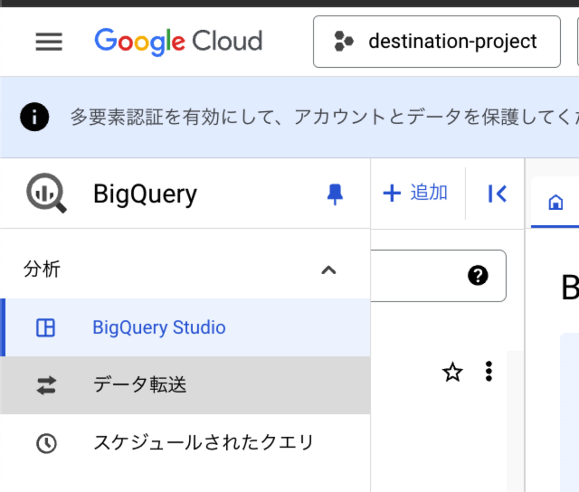The height and width of the screenshot is (492, 579).
Task: Click the search help question icon
Action: point(478,276)
